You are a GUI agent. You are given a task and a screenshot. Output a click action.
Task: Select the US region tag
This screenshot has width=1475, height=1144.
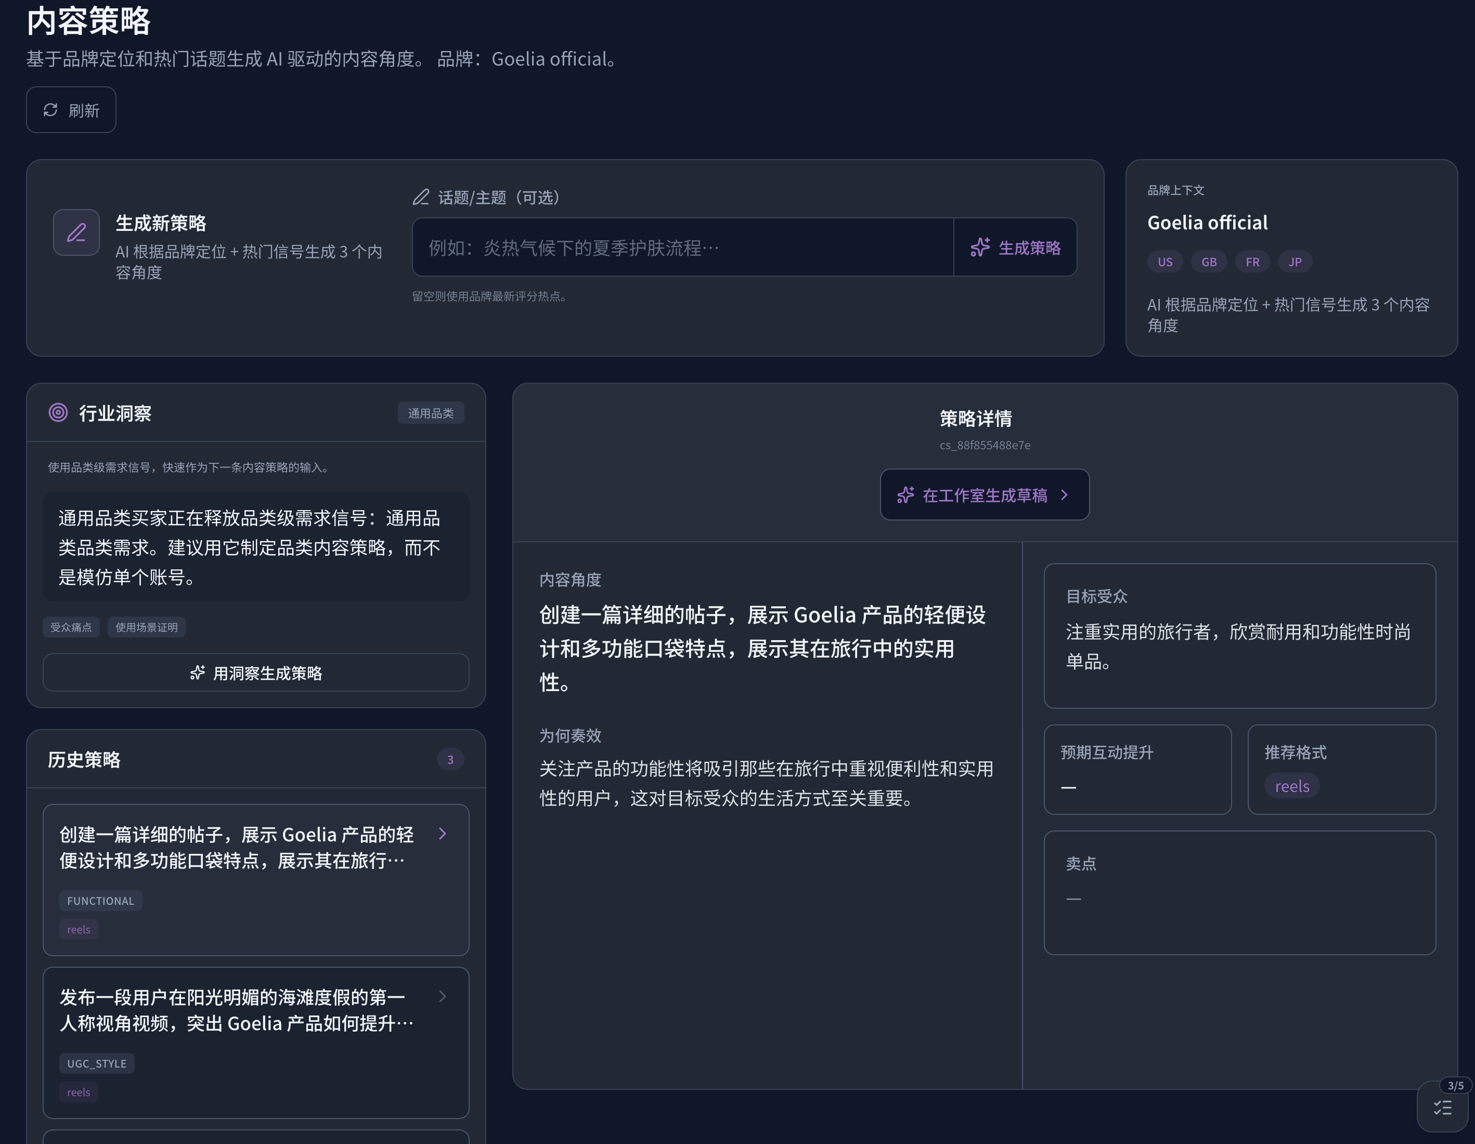[1165, 262]
